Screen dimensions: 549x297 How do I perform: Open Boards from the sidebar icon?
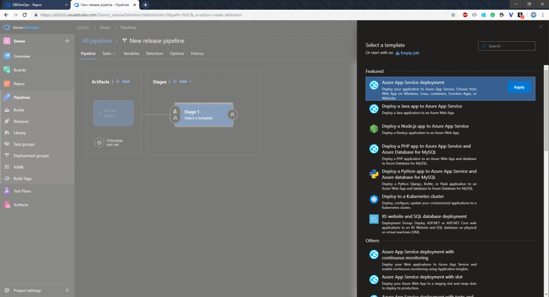pos(6,70)
